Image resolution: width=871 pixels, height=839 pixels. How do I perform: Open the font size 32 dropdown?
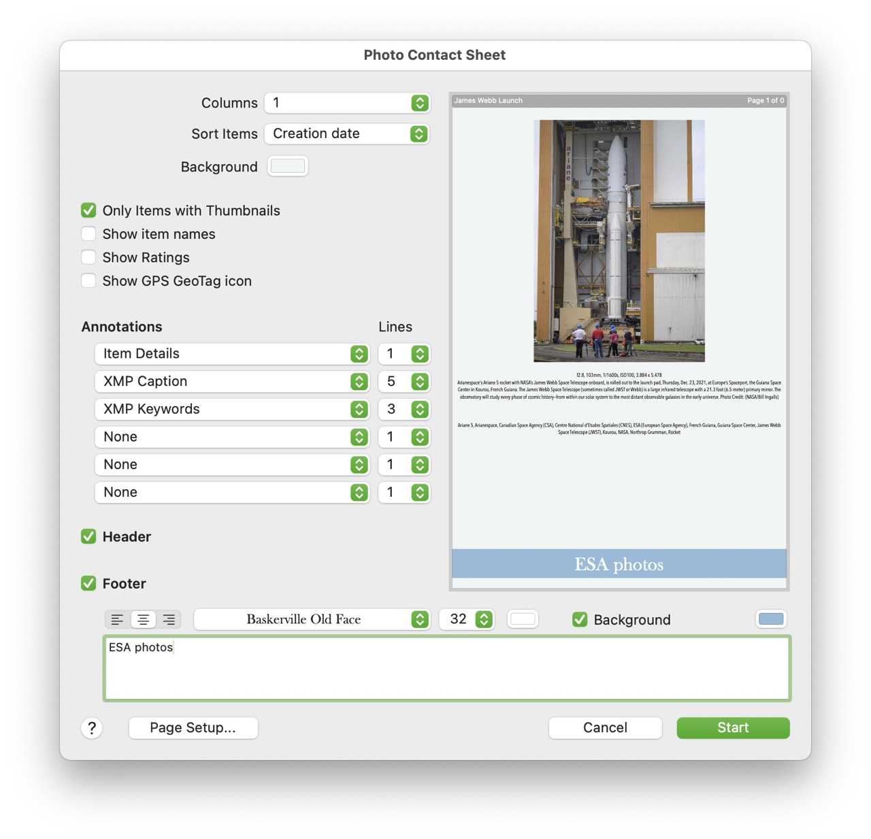coord(467,619)
